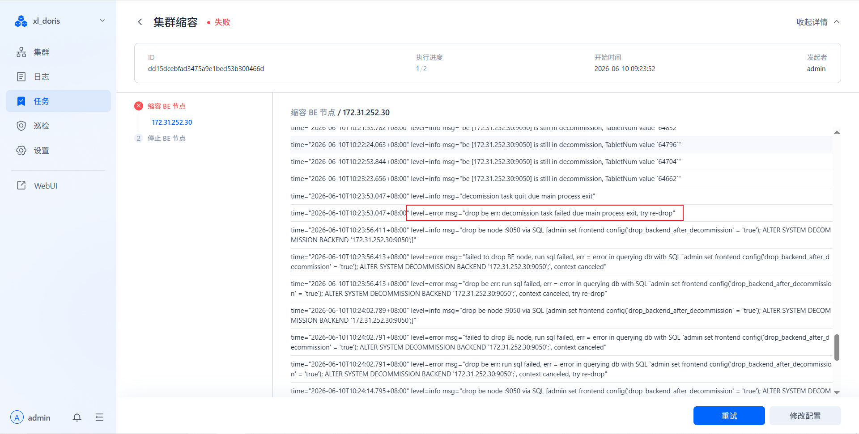Image resolution: width=859 pixels, height=434 pixels.
Task: Open the 日志 logs menu
Action: coord(58,77)
